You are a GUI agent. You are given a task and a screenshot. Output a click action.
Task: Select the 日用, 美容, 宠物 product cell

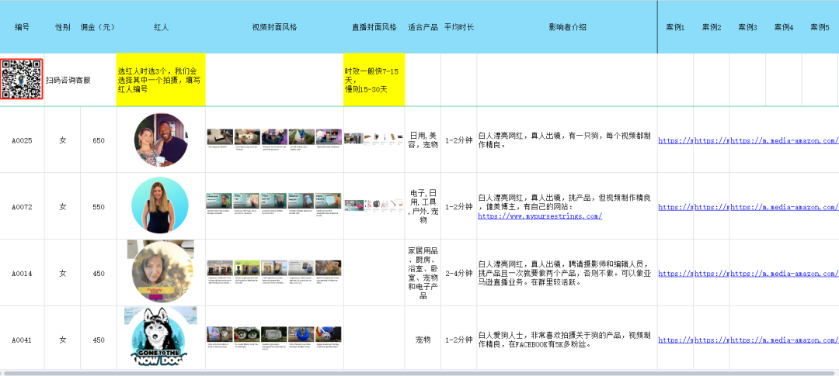[423, 140]
